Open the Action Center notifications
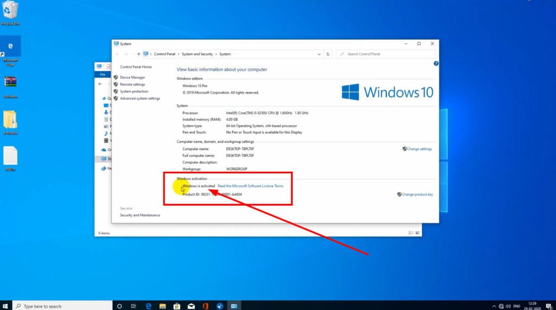 coord(549,306)
